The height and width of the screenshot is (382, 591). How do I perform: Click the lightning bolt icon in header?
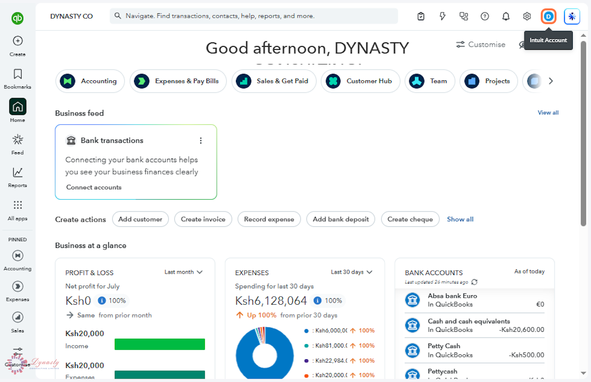442,16
